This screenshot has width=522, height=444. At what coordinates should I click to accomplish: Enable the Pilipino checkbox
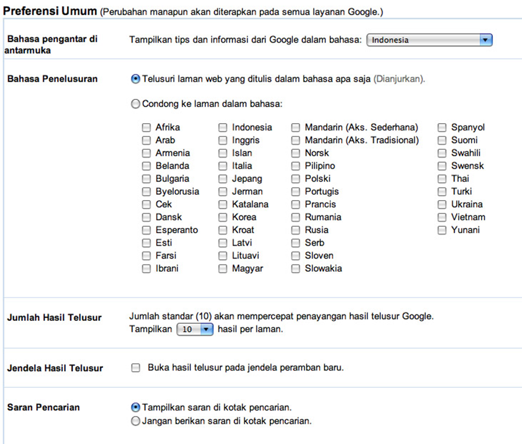[x=295, y=166]
